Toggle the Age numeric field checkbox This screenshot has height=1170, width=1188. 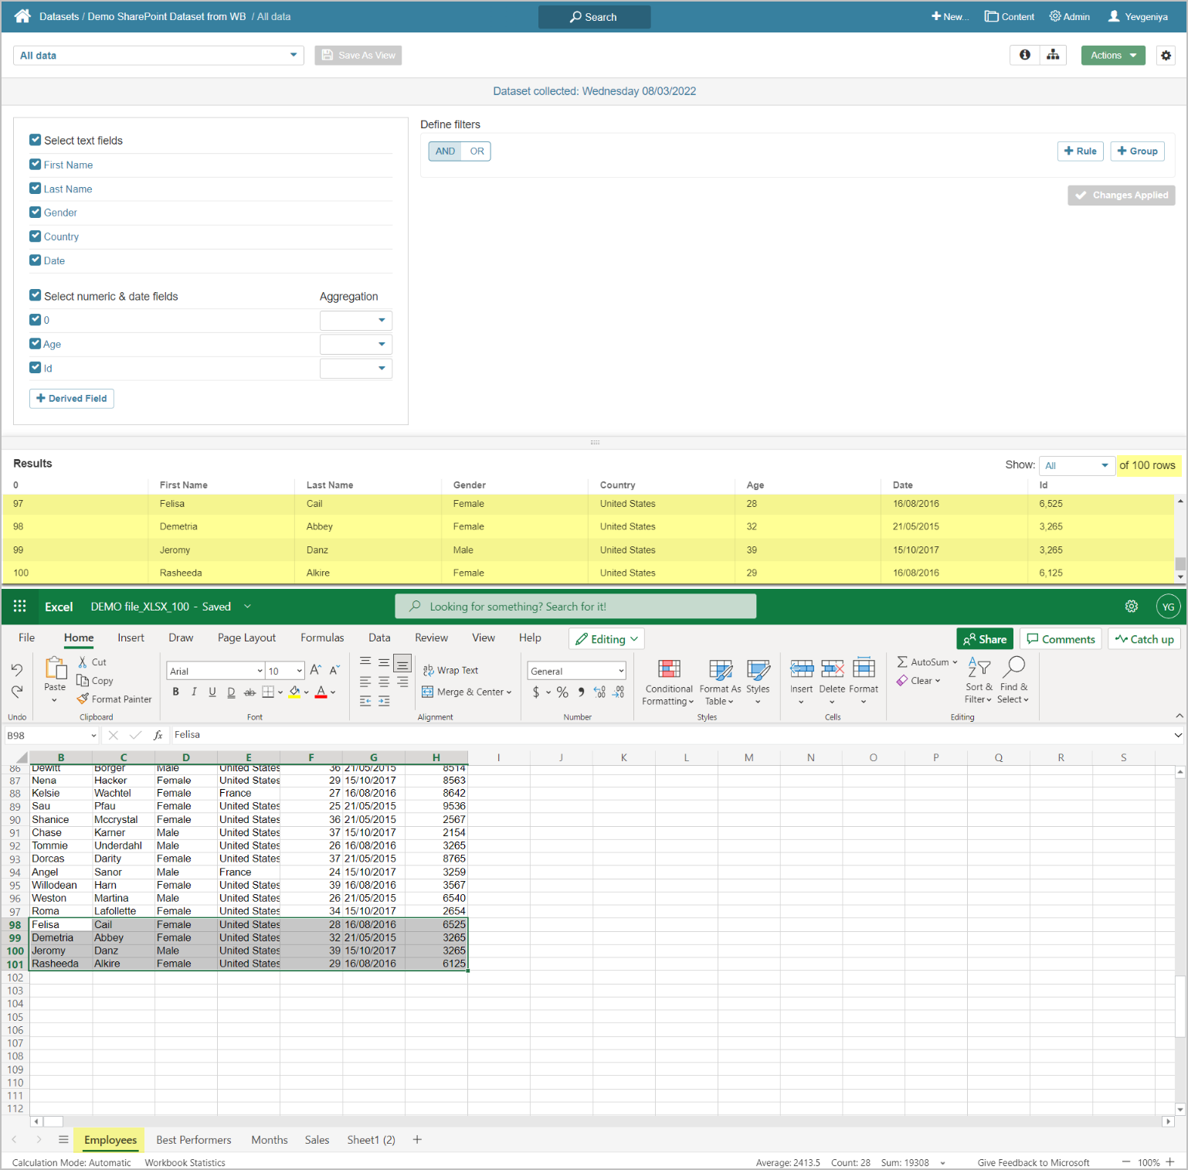tap(36, 344)
